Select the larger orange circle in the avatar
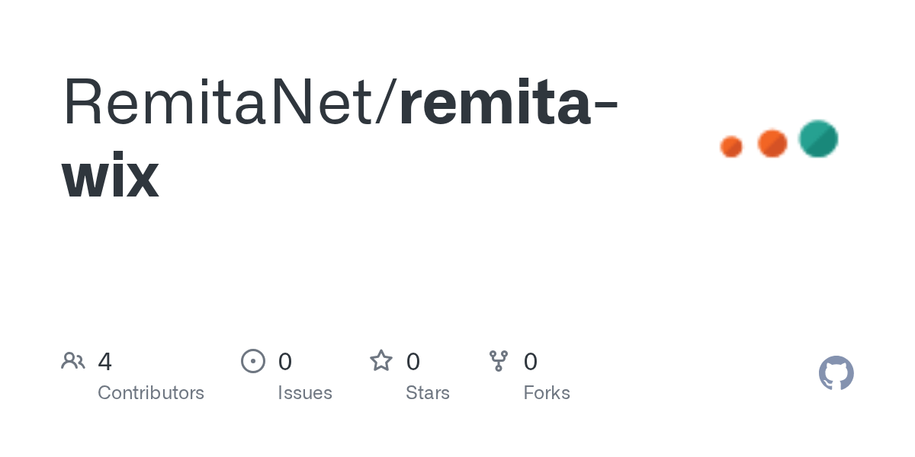 click(x=772, y=143)
